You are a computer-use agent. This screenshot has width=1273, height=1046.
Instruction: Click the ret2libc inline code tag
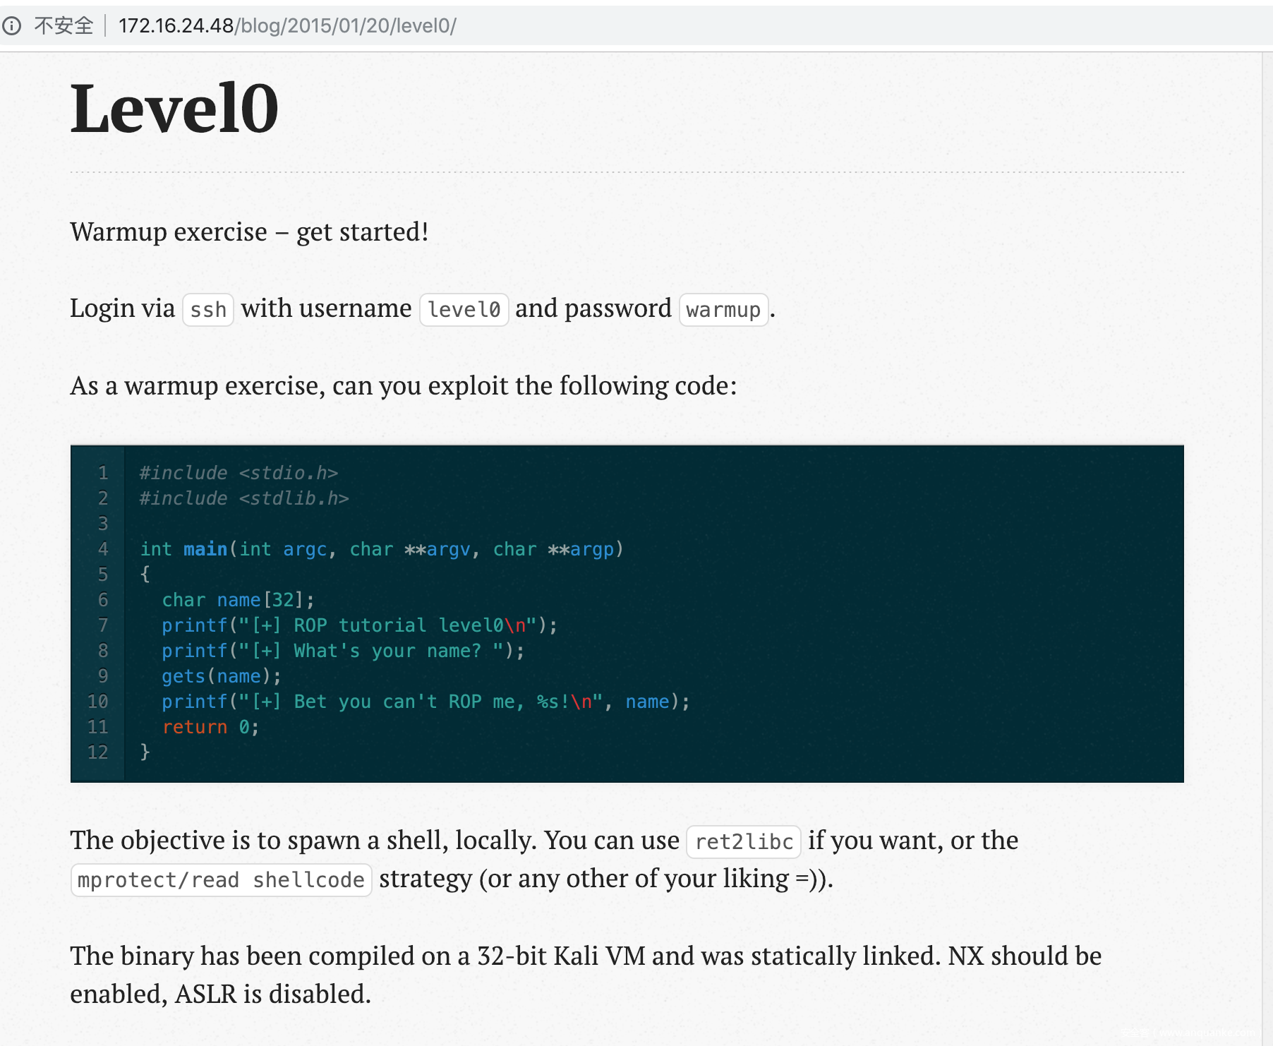tap(744, 841)
